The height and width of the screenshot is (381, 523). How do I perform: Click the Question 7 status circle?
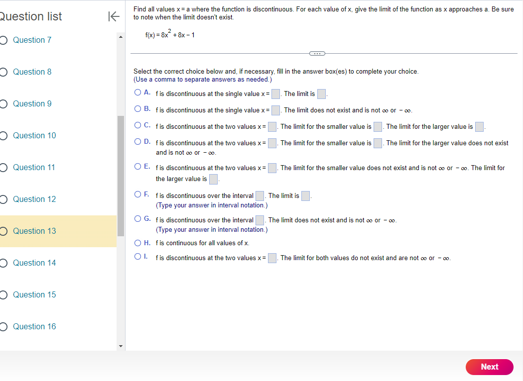point(3,40)
